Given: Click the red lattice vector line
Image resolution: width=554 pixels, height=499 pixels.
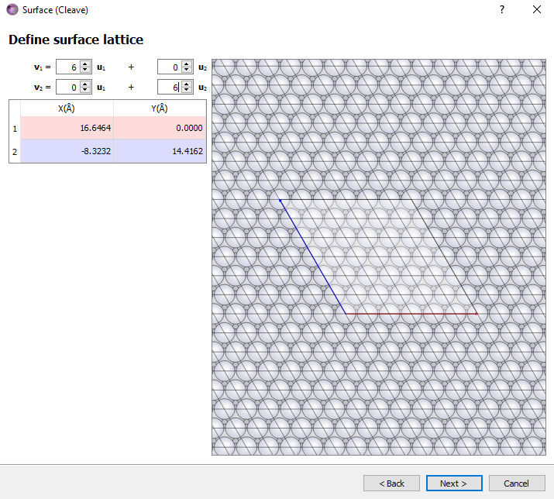Looking at the screenshot, I should (411, 314).
